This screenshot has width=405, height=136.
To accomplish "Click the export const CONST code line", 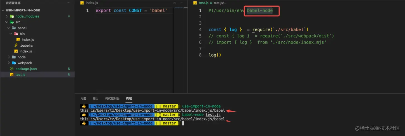I will coord(131,11).
